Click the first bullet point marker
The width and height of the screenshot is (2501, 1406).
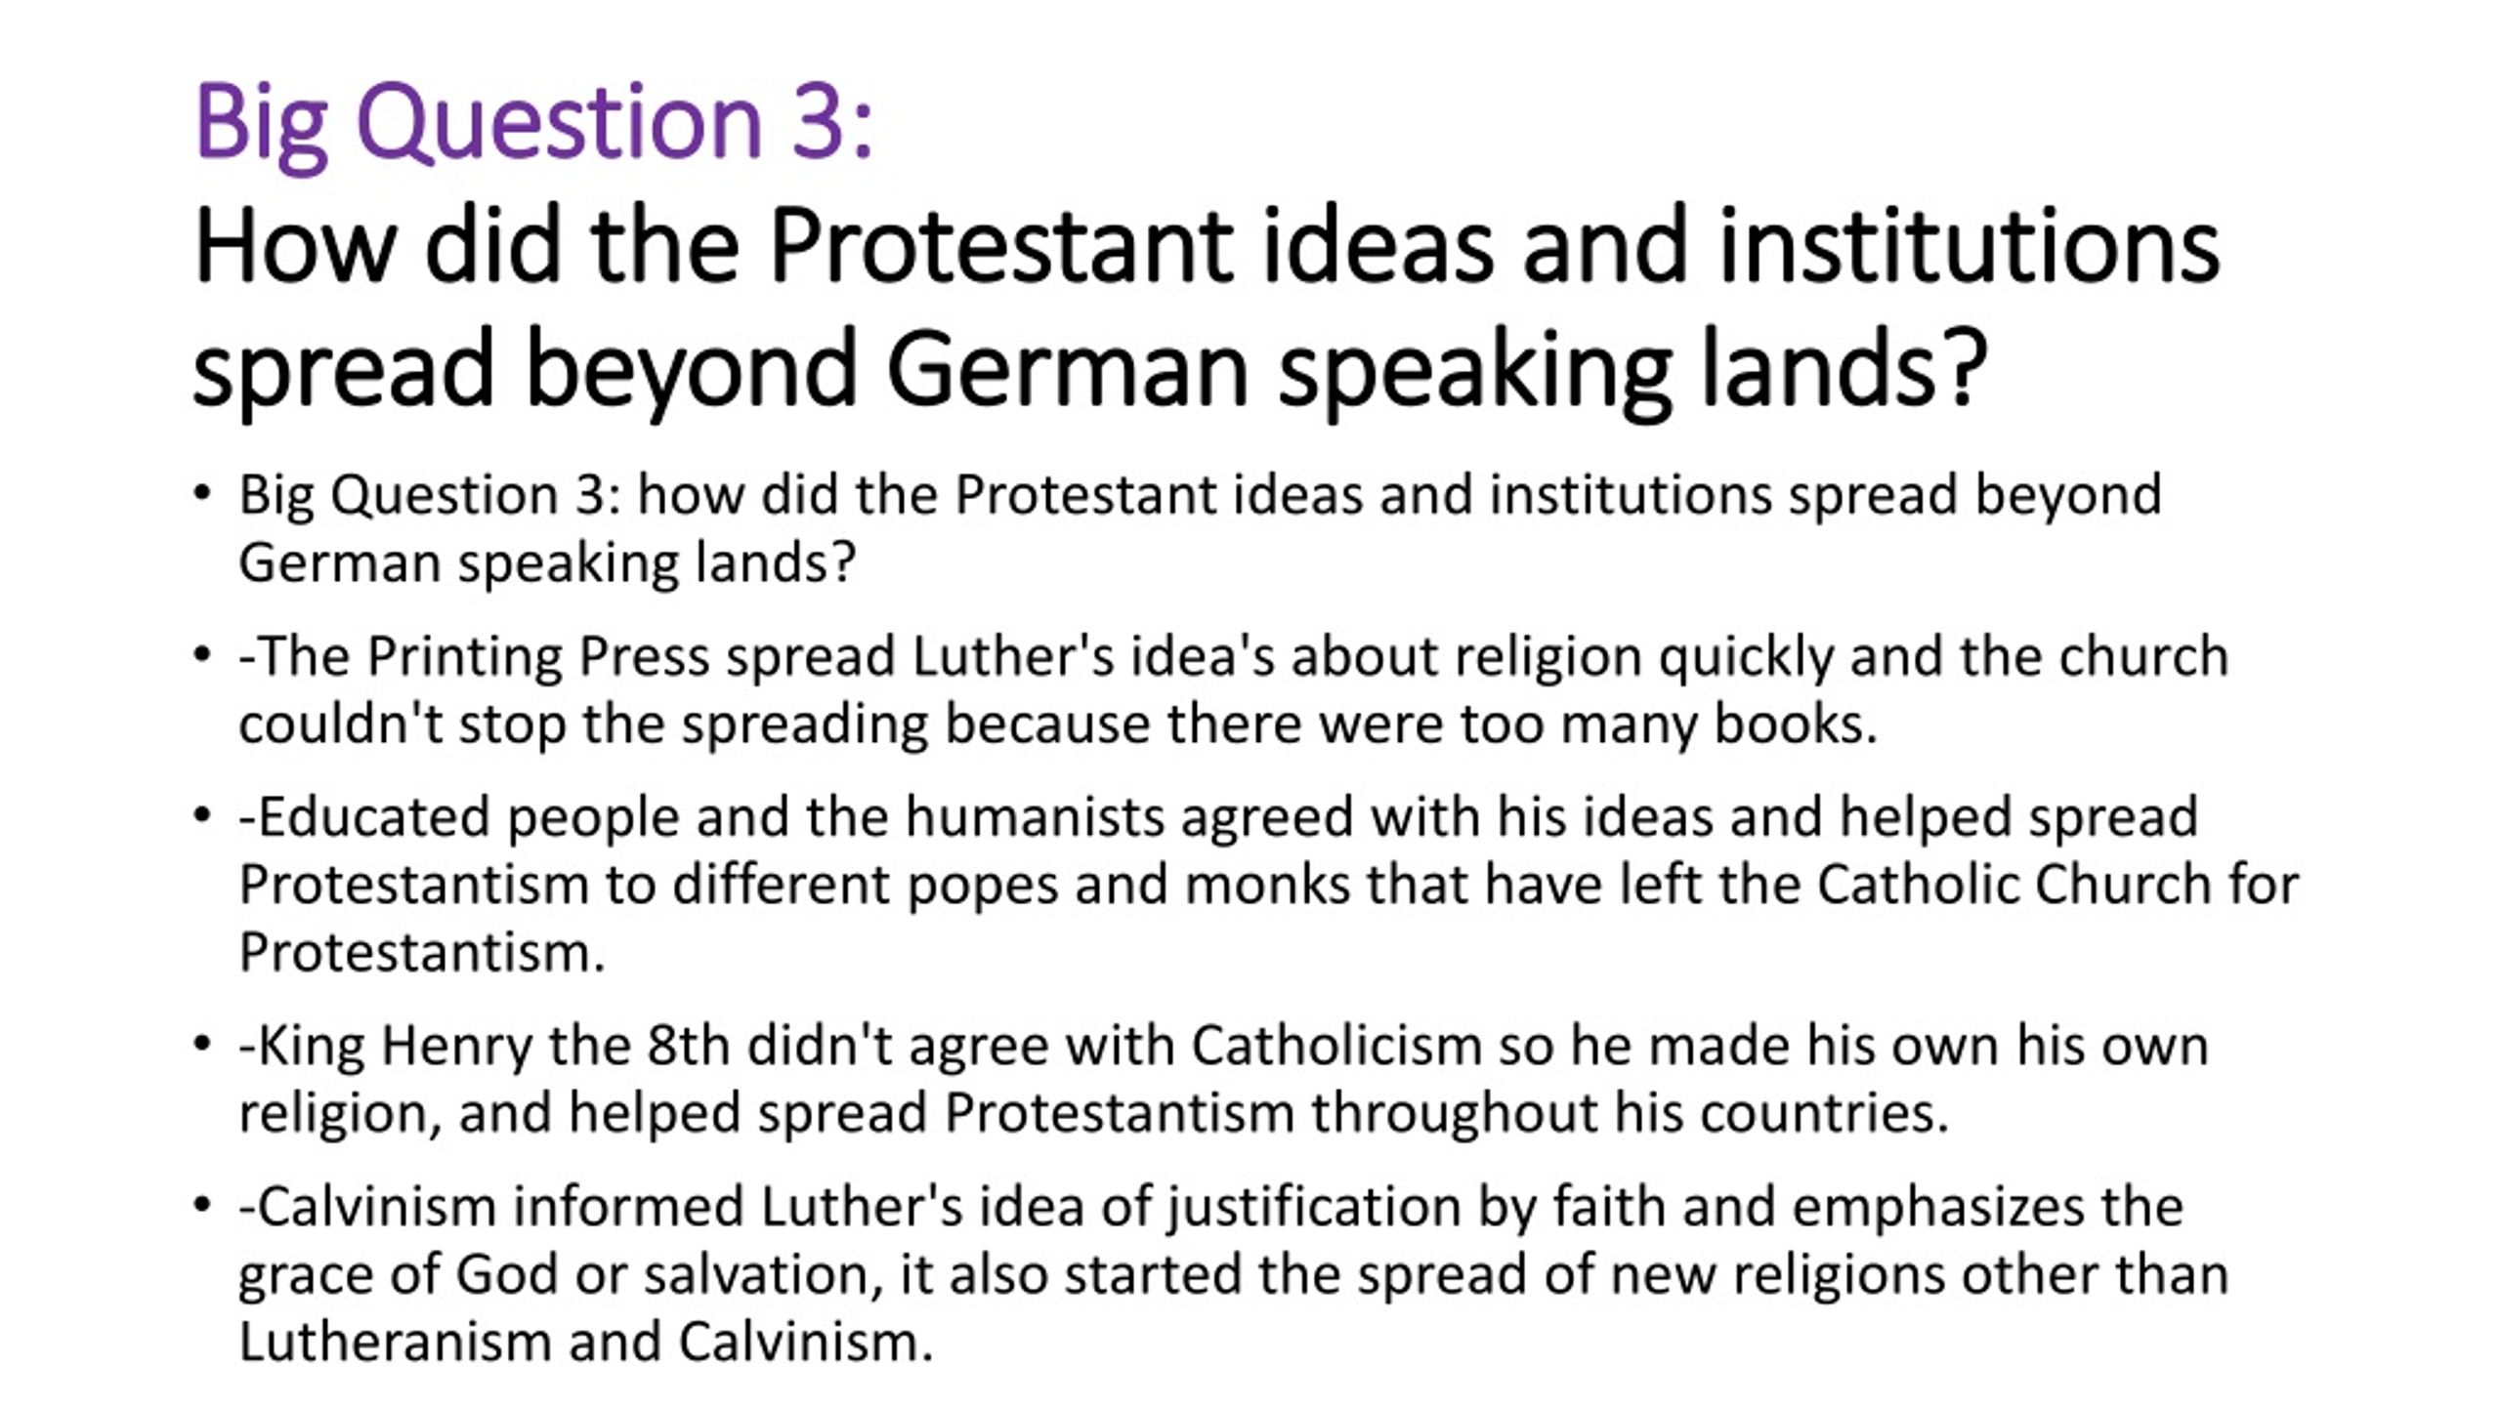tap(202, 494)
